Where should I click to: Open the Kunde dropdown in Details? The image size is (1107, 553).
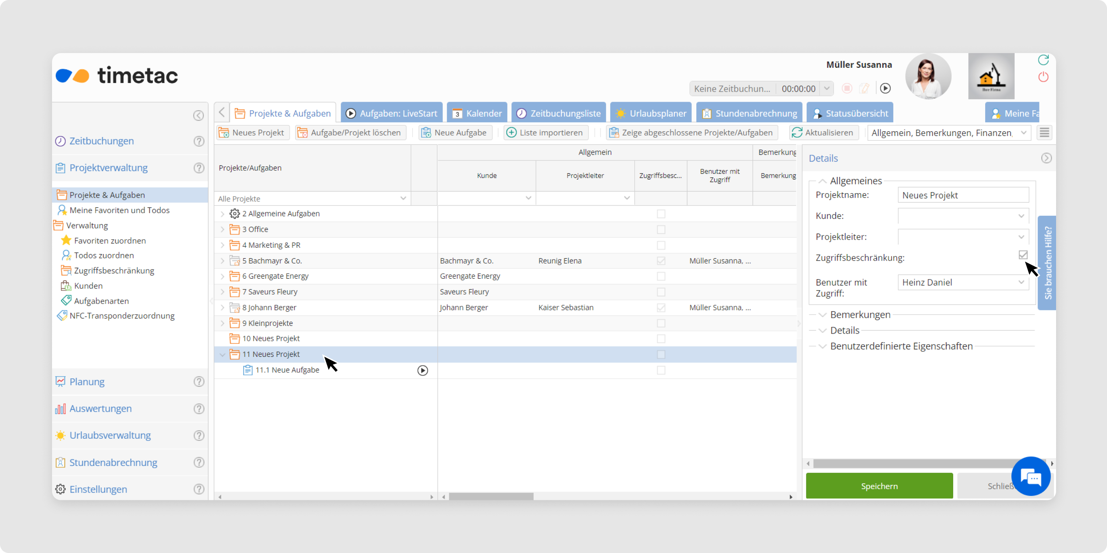point(1021,216)
